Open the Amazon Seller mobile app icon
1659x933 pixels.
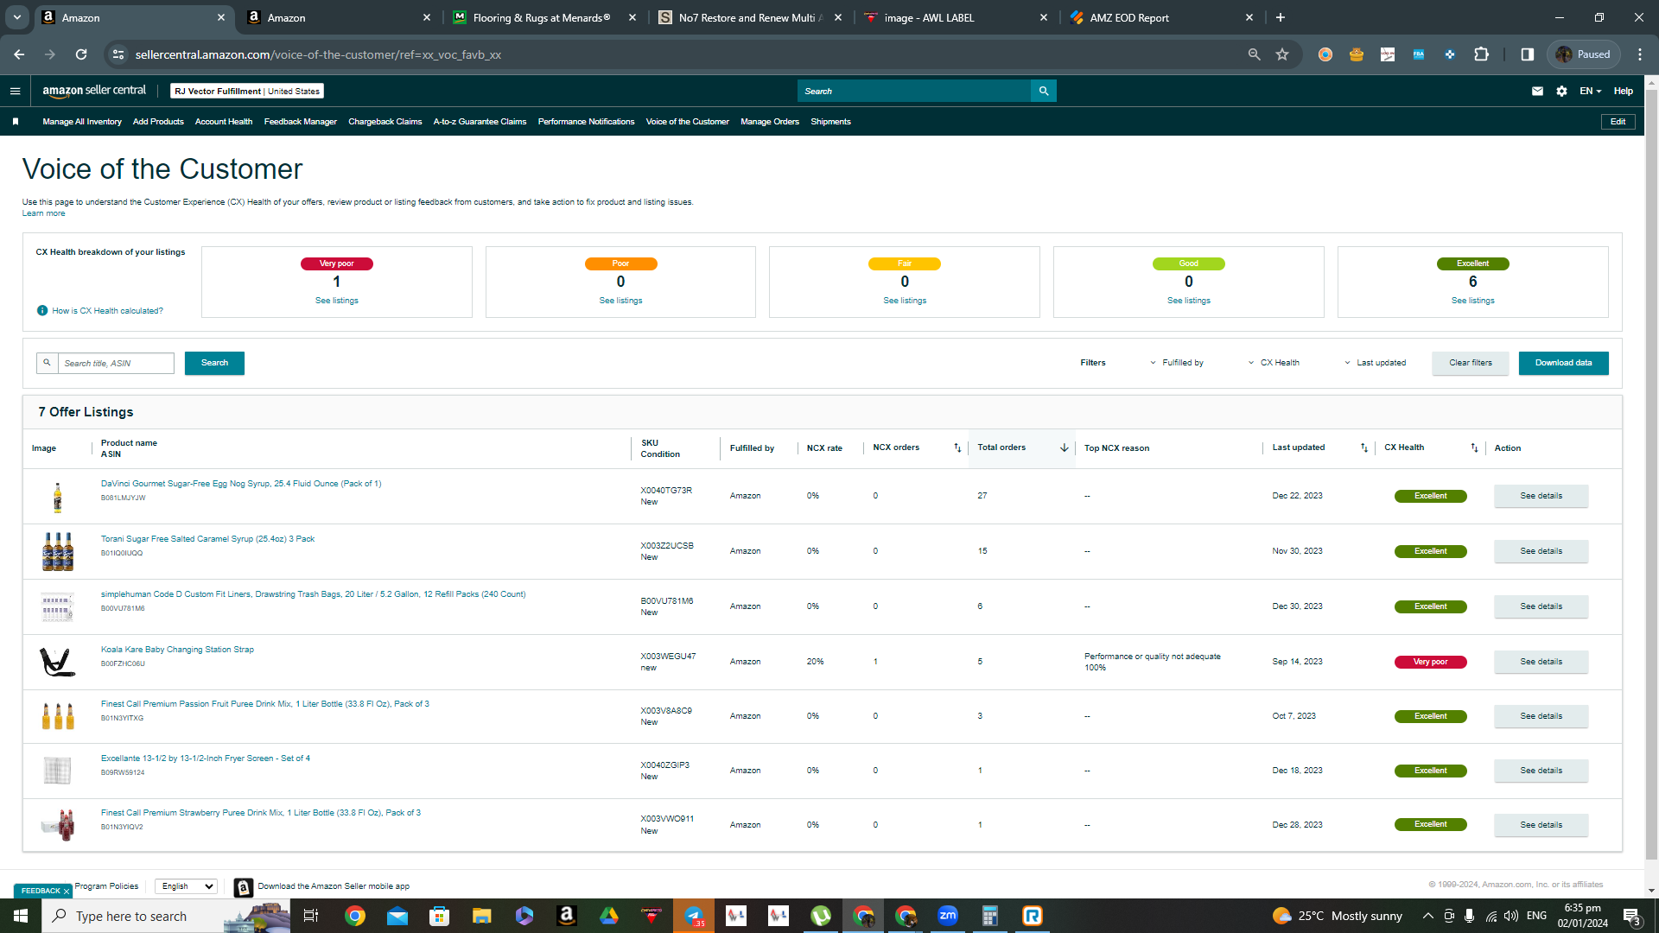tap(244, 887)
